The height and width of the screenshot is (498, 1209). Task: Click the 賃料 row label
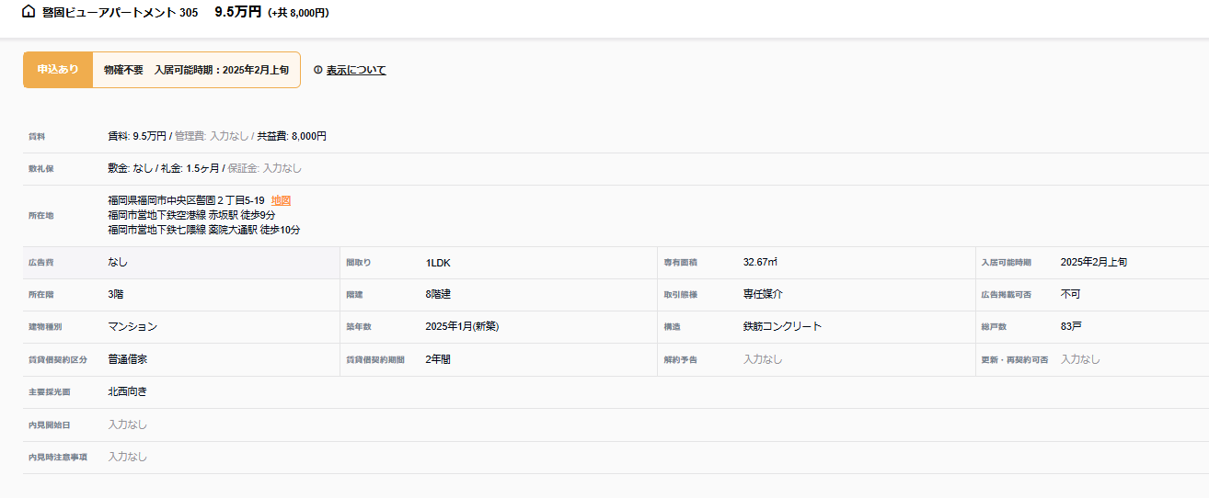[x=37, y=137]
